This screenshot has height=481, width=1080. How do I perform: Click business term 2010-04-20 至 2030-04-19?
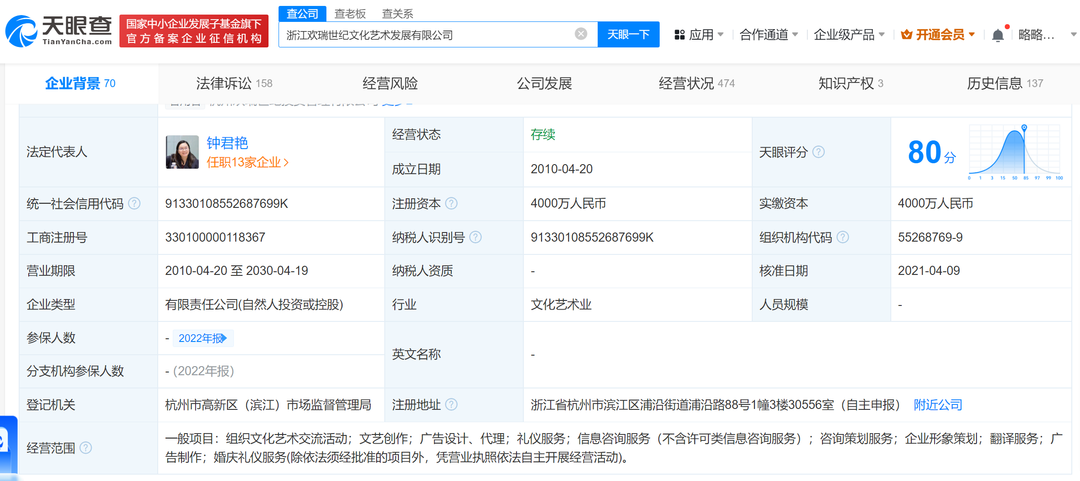tap(237, 271)
